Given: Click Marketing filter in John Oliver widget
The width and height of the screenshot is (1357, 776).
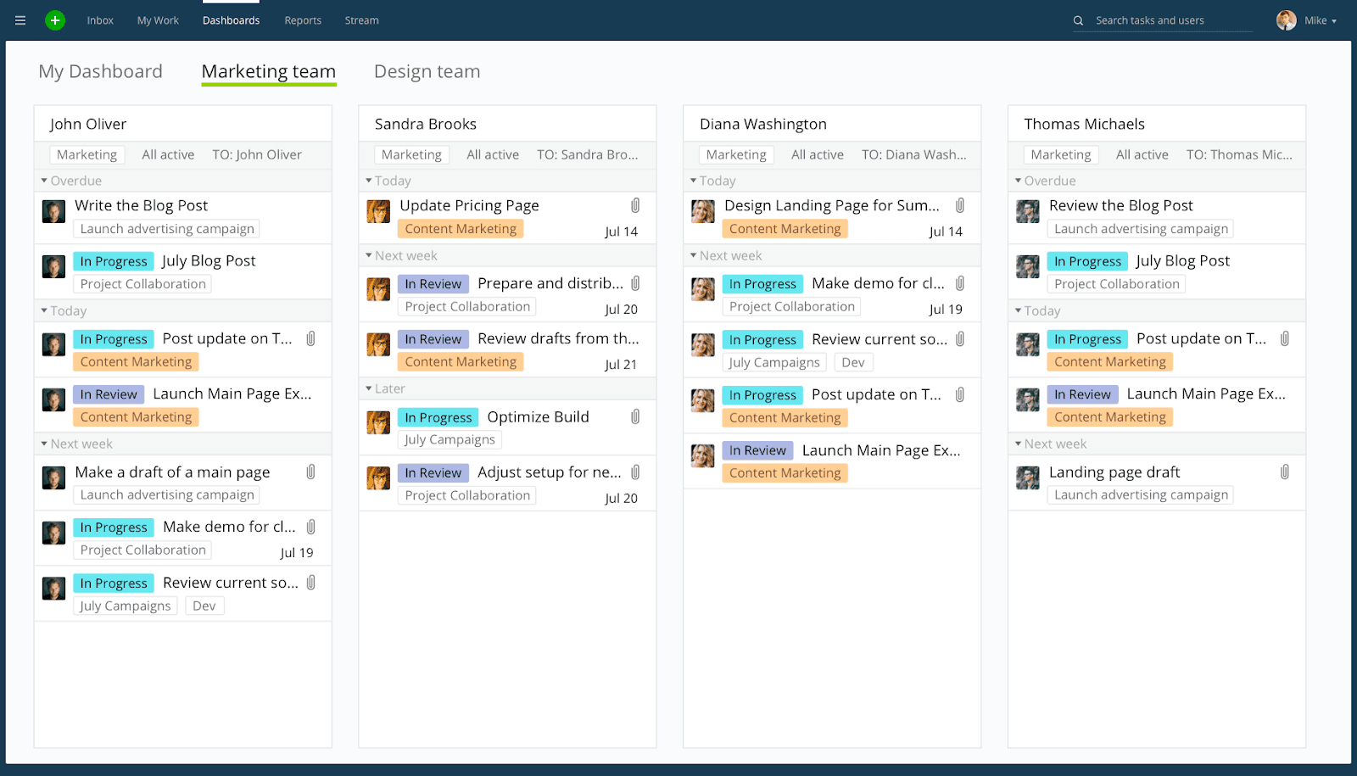Looking at the screenshot, I should pyautogui.click(x=87, y=154).
